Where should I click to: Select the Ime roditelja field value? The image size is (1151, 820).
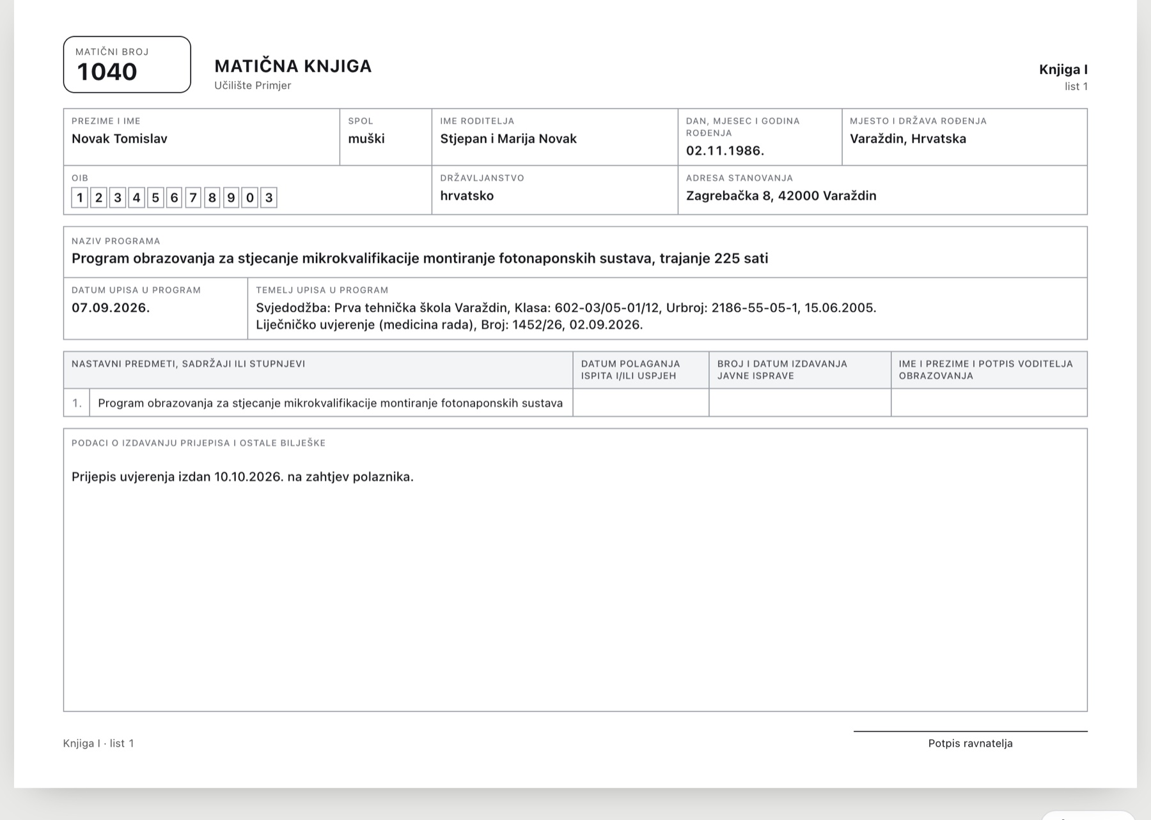pyautogui.click(x=508, y=139)
